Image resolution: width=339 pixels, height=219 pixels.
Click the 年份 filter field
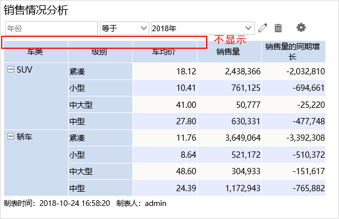tap(51, 28)
